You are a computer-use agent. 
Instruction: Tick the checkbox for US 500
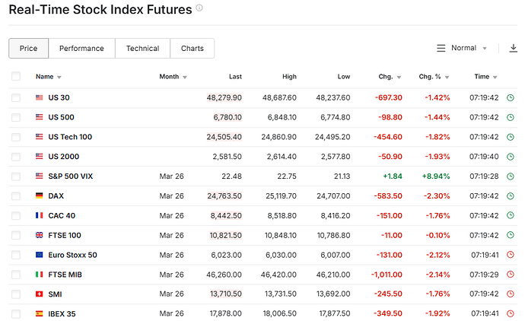[16, 117]
